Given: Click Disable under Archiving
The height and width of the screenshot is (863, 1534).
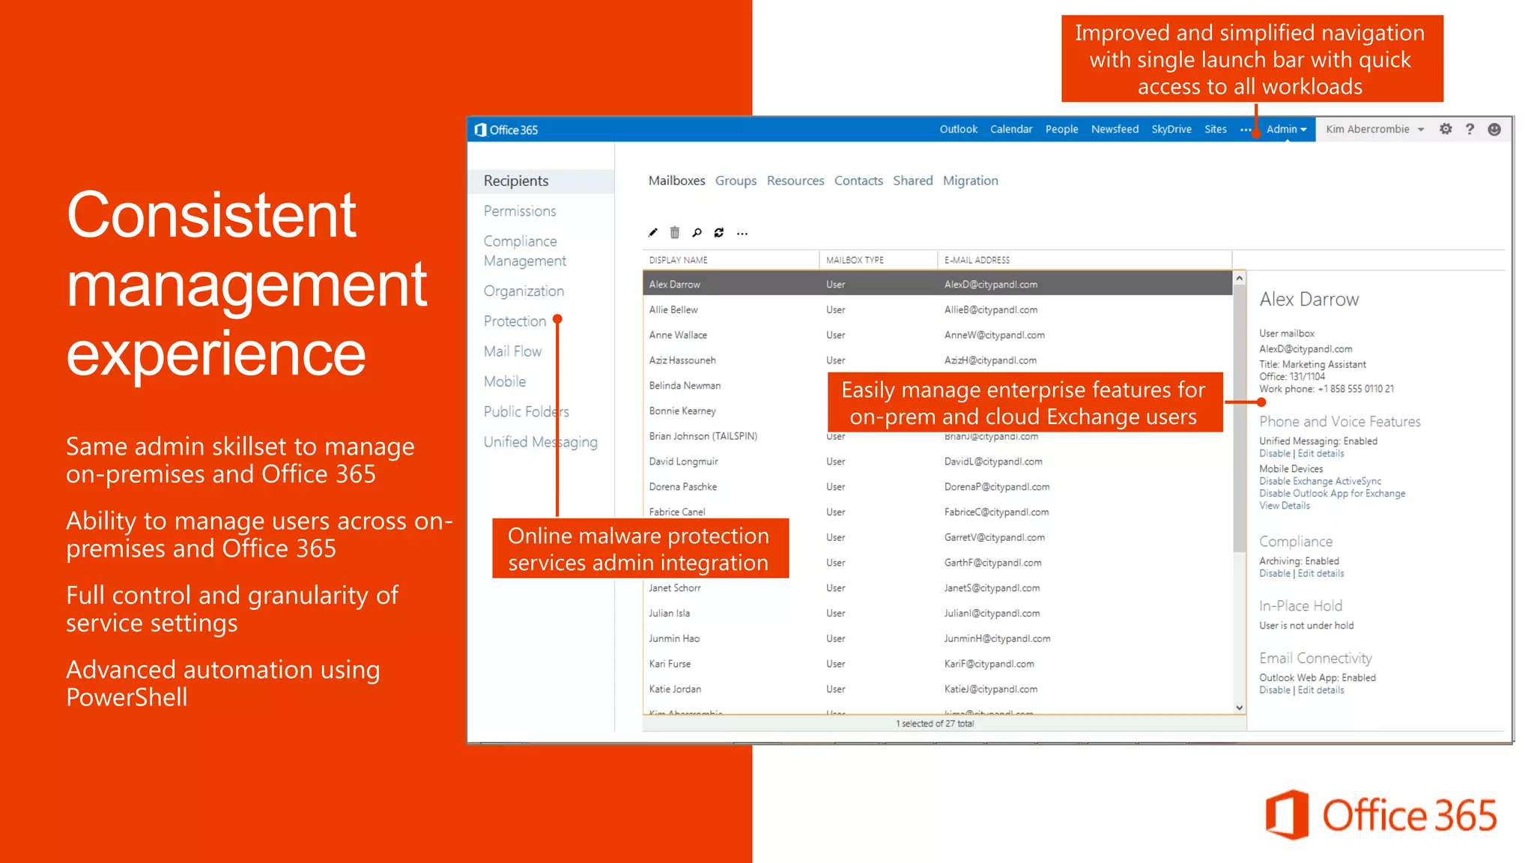Looking at the screenshot, I should pyautogui.click(x=1275, y=573).
